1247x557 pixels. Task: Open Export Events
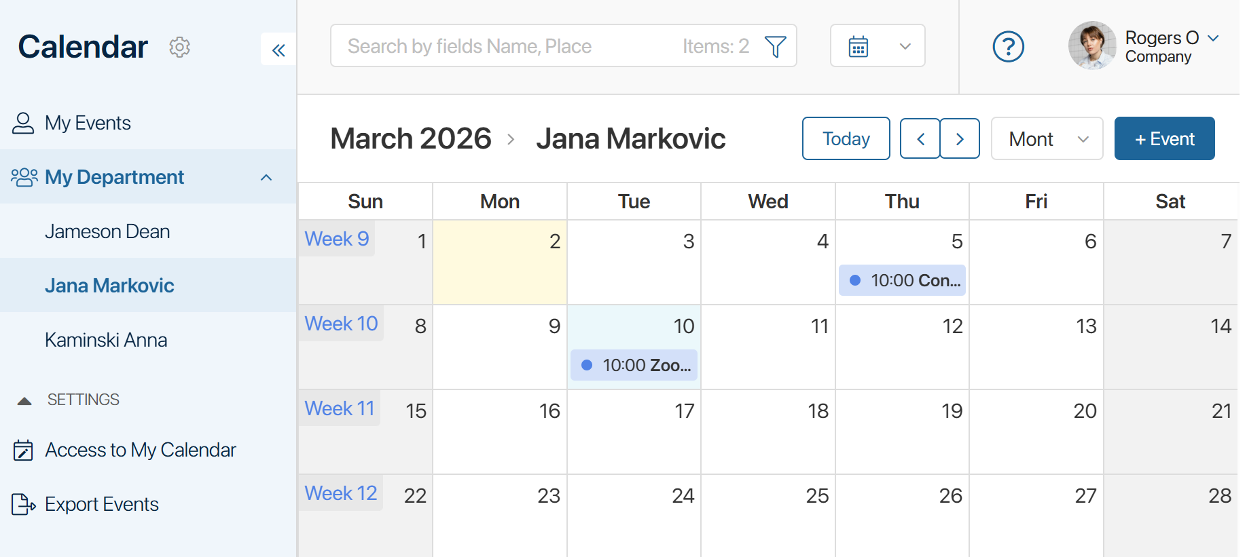(x=101, y=504)
